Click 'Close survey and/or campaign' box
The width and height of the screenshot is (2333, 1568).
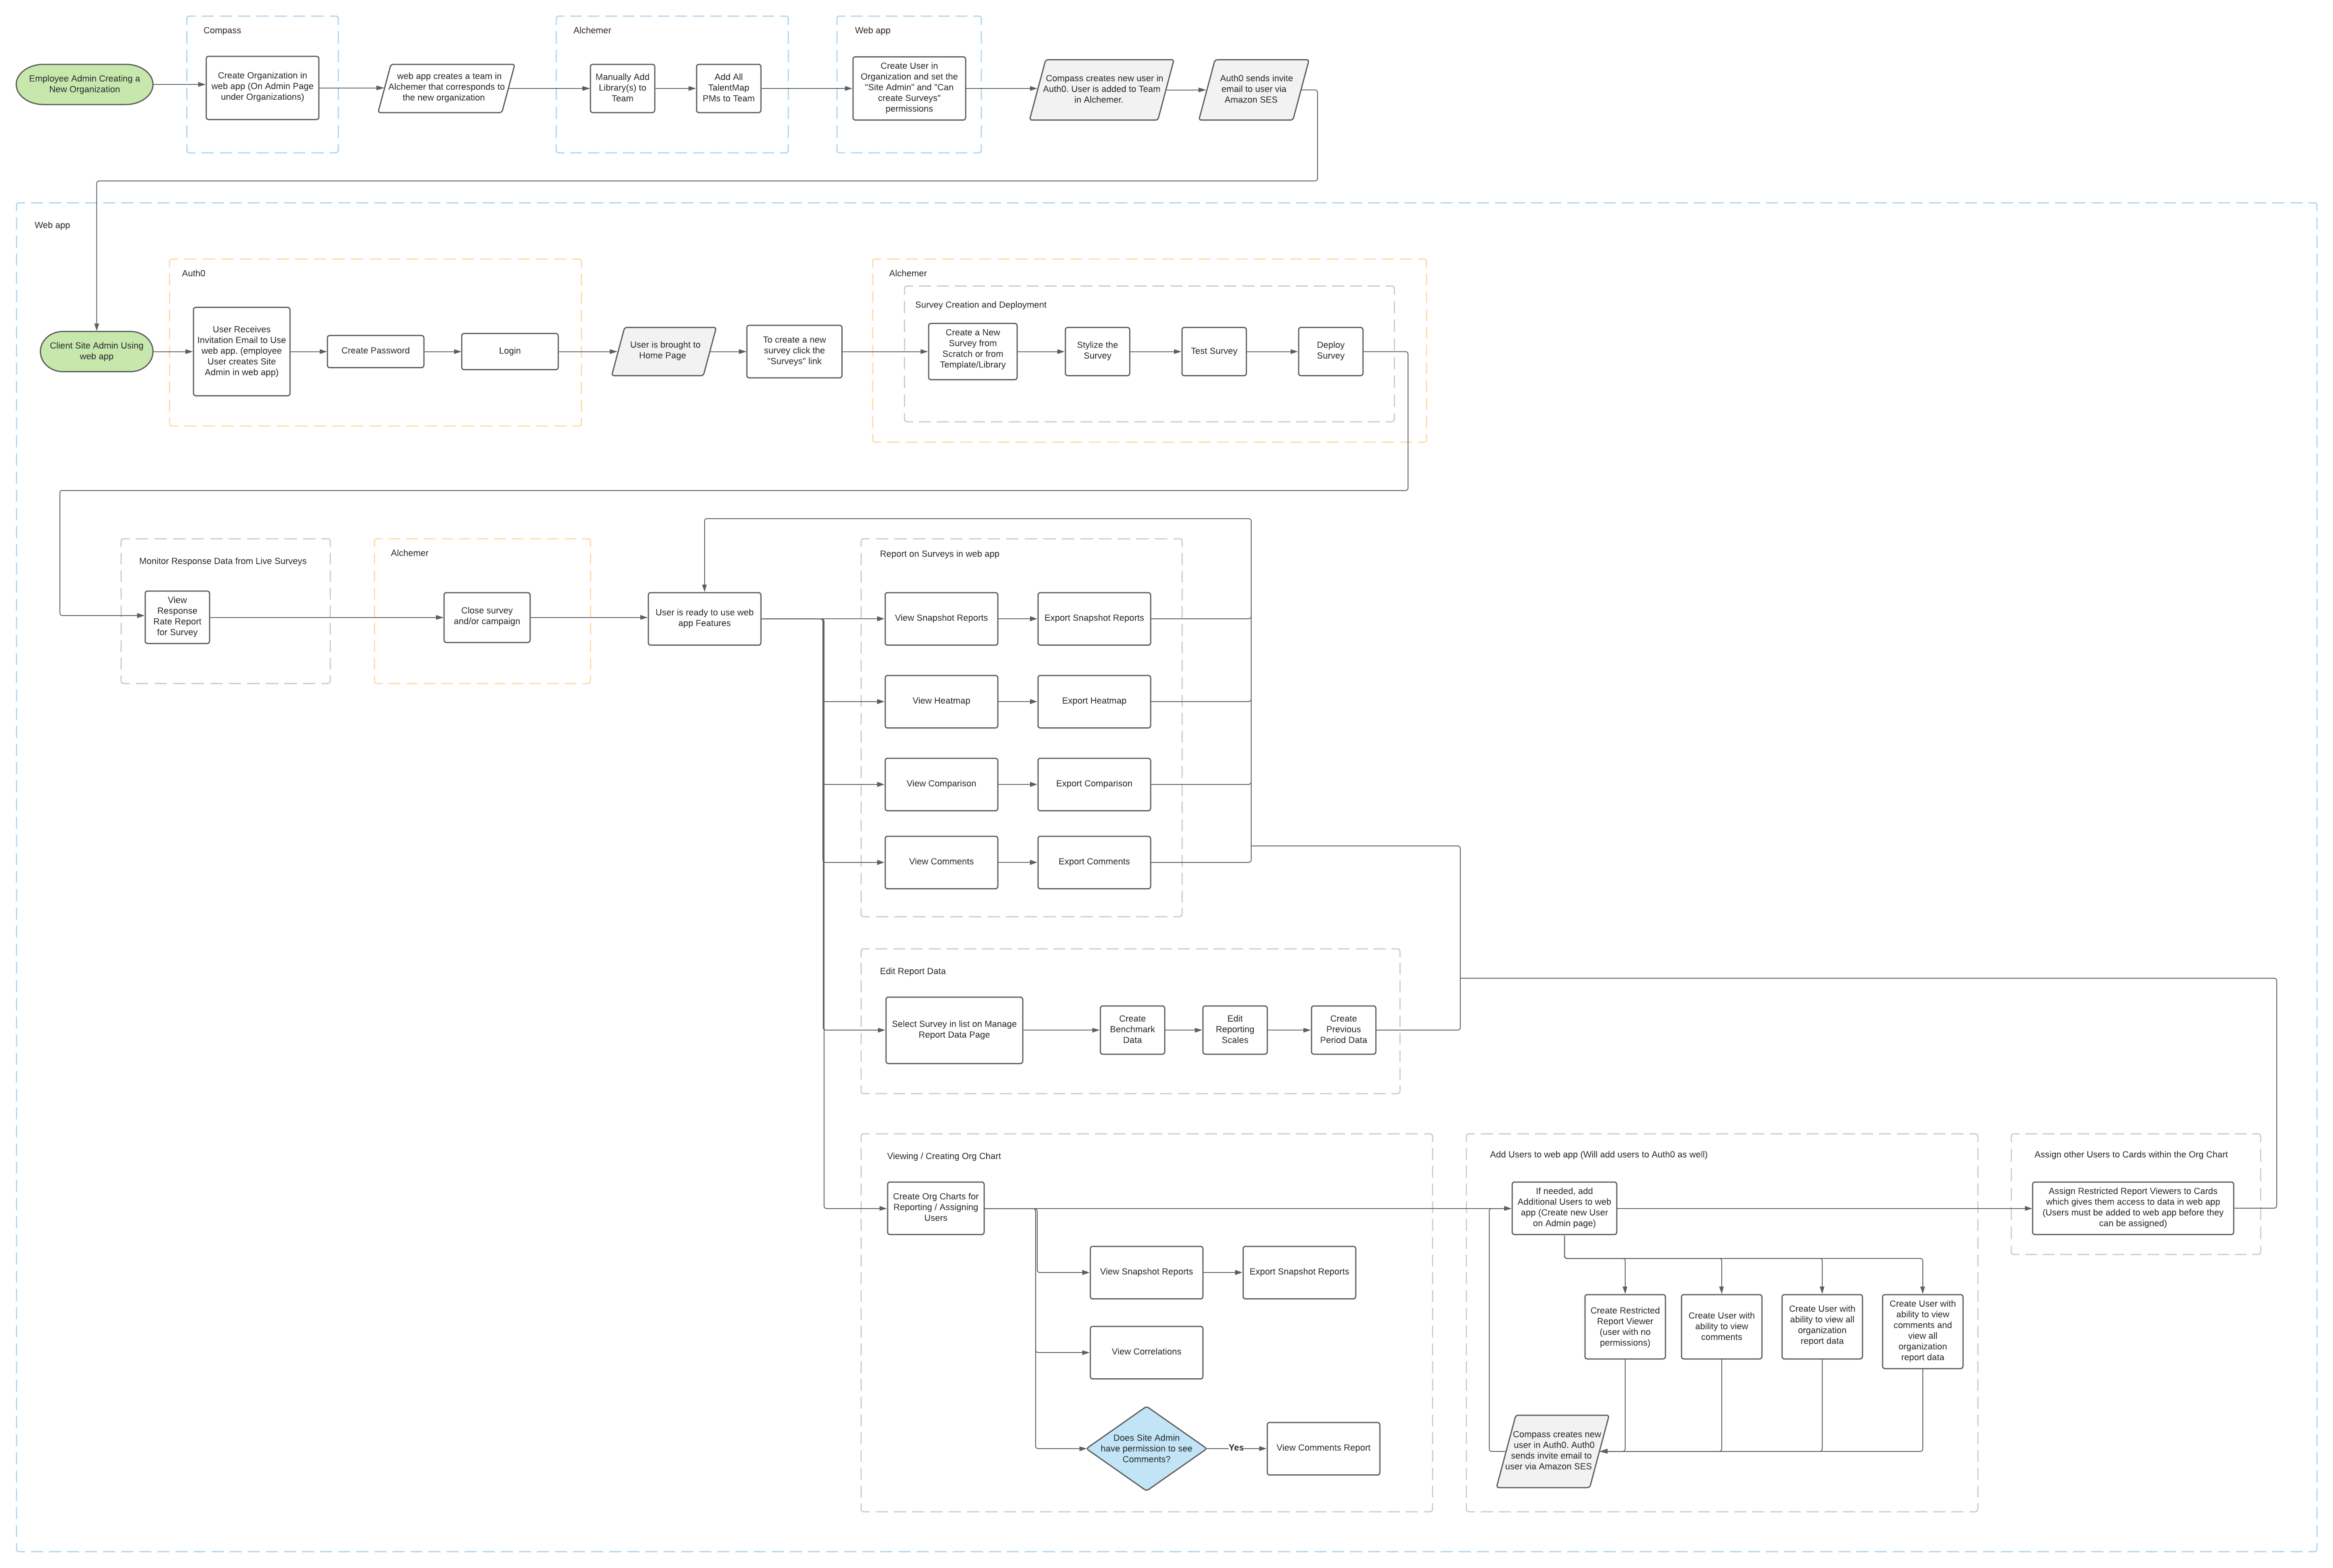click(x=487, y=617)
